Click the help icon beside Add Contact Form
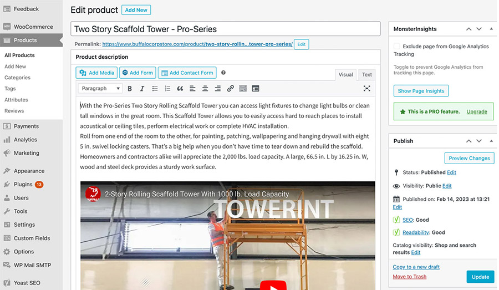Image resolution: width=499 pixels, height=290 pixels. (x=223, y=73)
